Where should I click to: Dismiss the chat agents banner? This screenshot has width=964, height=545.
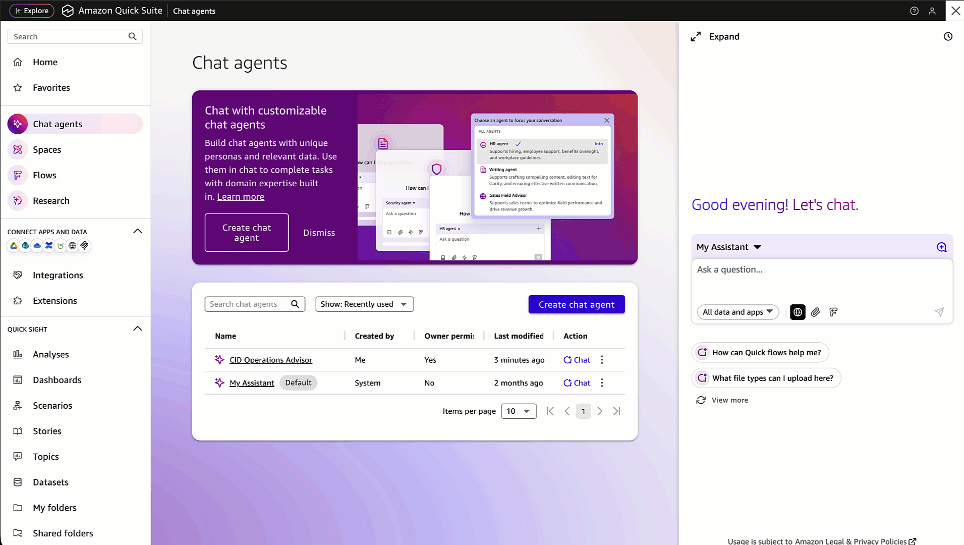point(319,233)
